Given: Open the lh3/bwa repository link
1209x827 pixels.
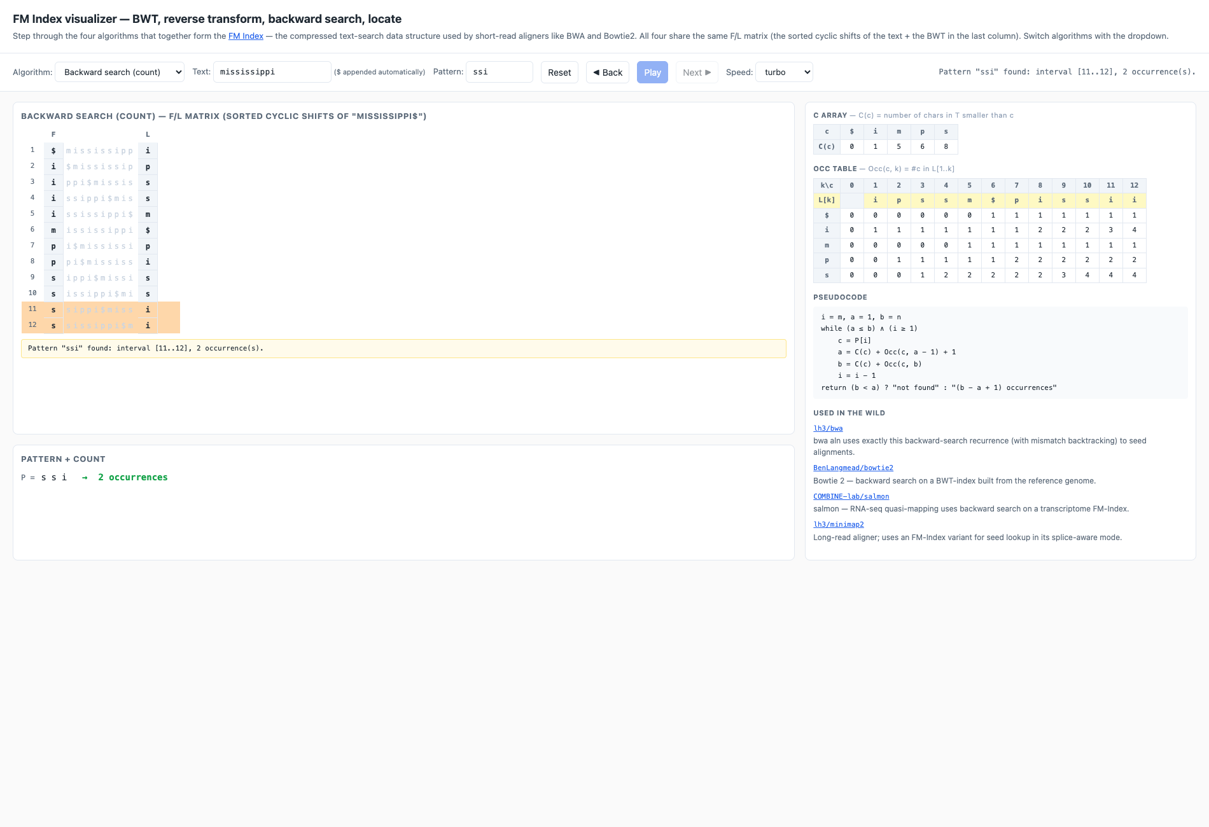Looking at the screenshot, I should tap(828, 429).
